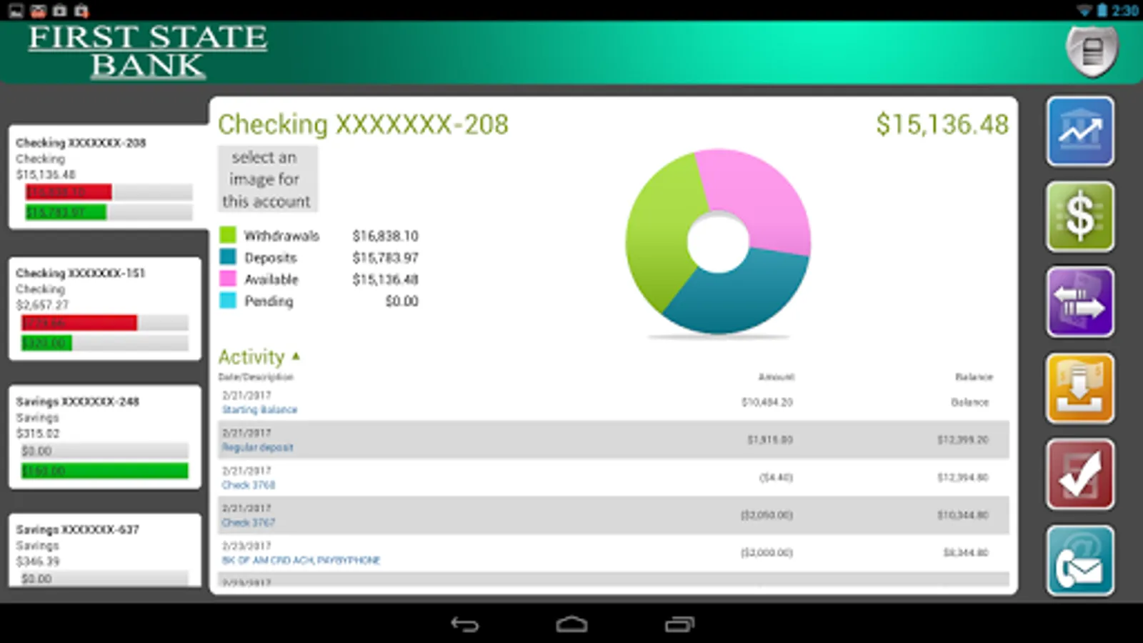Tap the First State Bank logo

(148, 51)
